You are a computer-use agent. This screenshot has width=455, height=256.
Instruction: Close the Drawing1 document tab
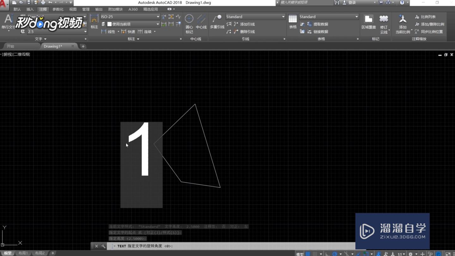[x=73, y=46]
